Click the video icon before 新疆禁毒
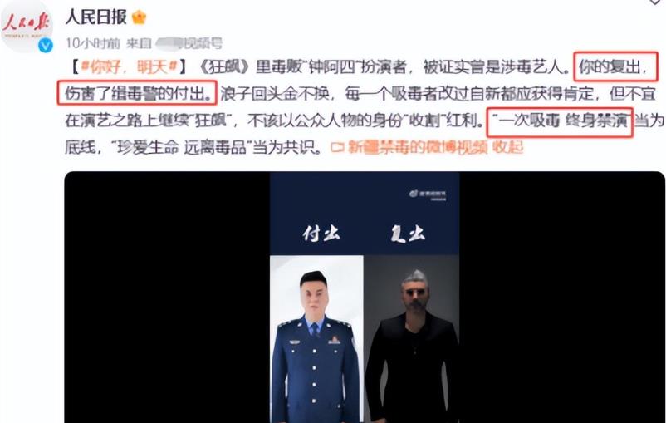 pos(337,148)
